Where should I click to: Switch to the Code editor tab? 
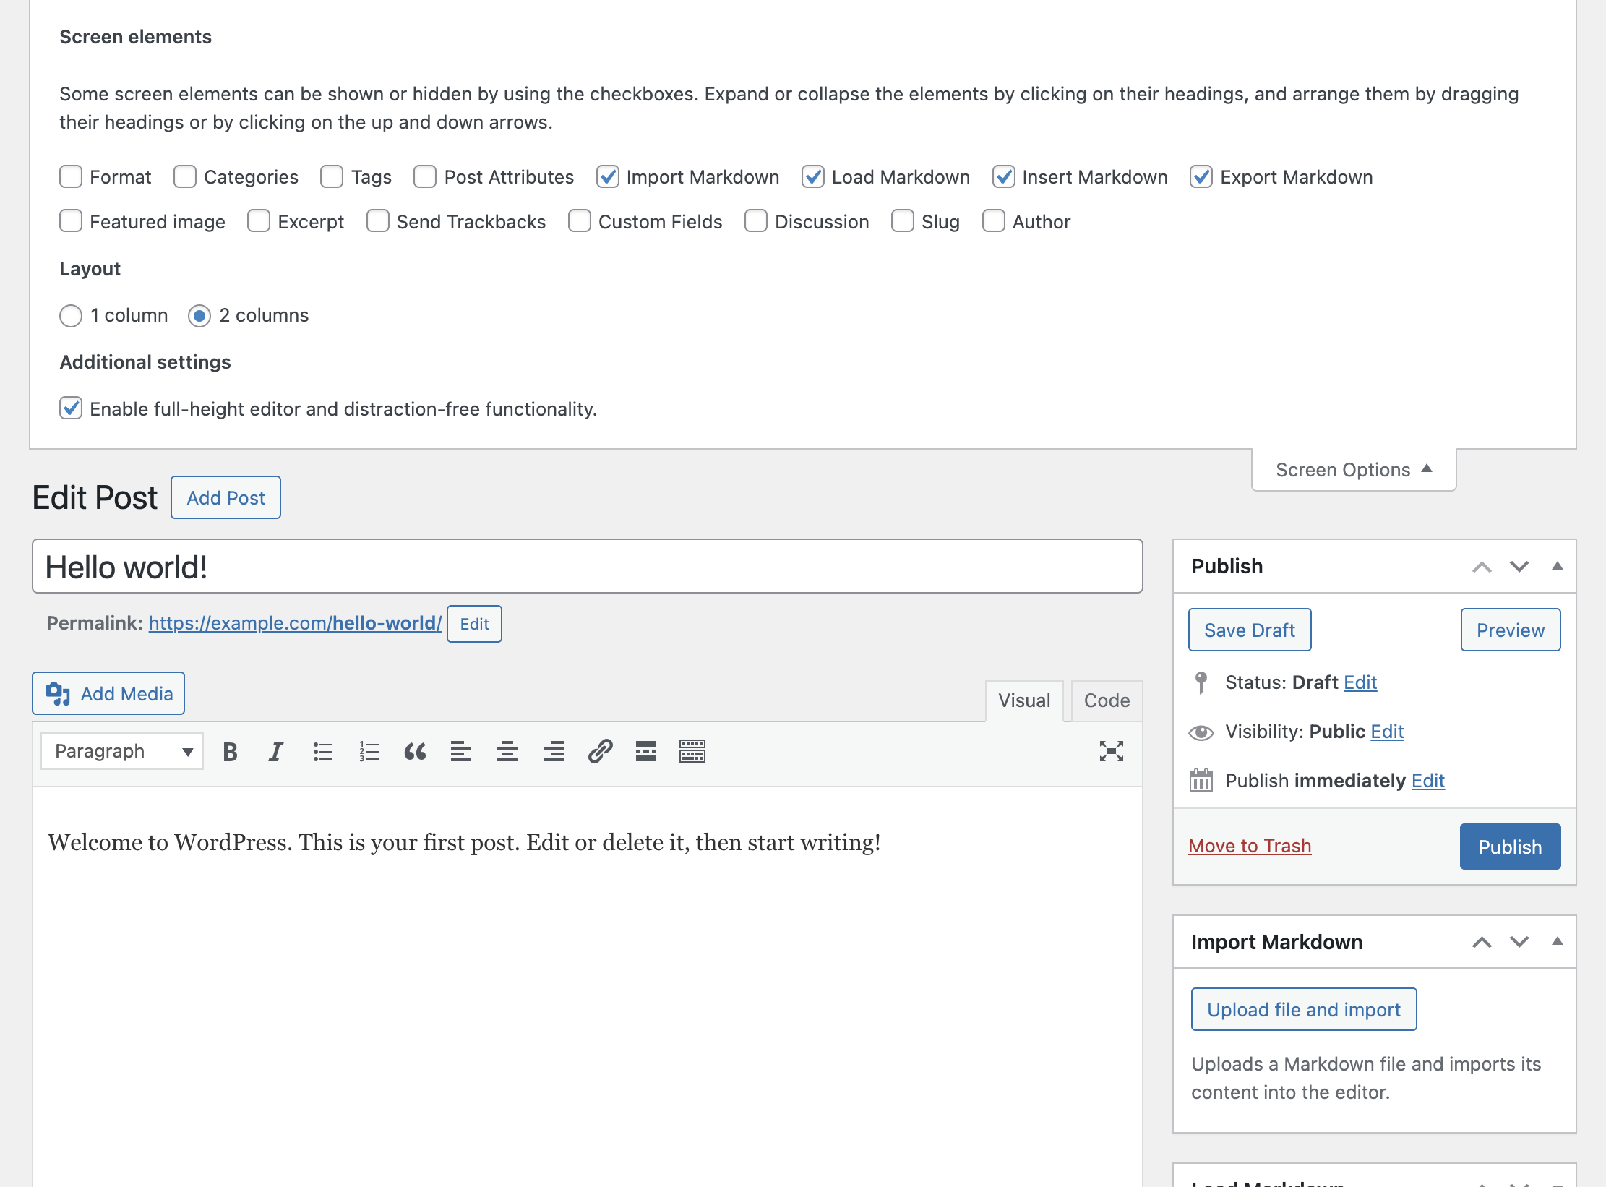1105,700
